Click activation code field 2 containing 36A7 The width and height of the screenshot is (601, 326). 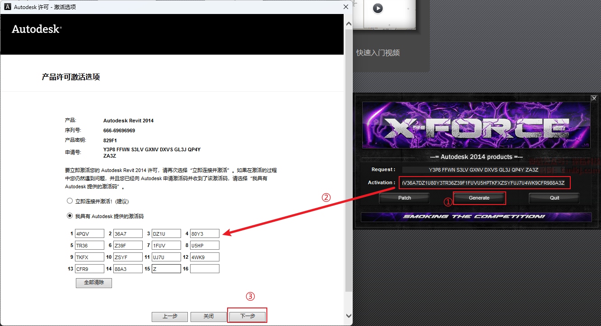coord(128,233)
